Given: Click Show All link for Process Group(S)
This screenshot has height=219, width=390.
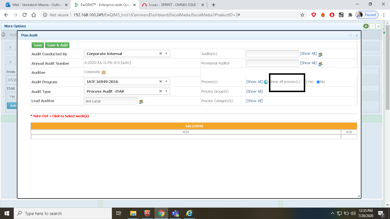Looking at the screenshot, I should coord(254,92).
